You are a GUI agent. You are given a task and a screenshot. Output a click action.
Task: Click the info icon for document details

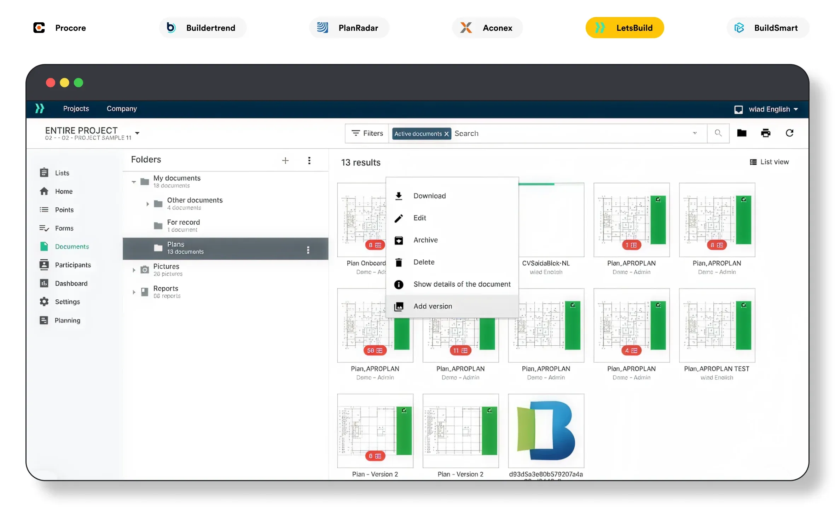(399, 284)
